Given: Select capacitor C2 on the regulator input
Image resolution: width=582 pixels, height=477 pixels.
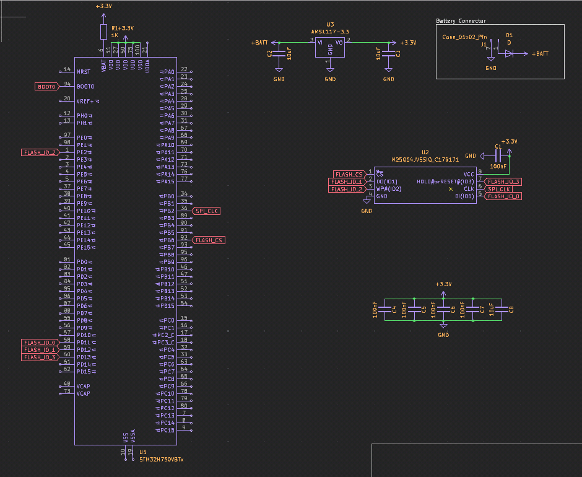Looking at the screenshot, I should coord(279,54).
